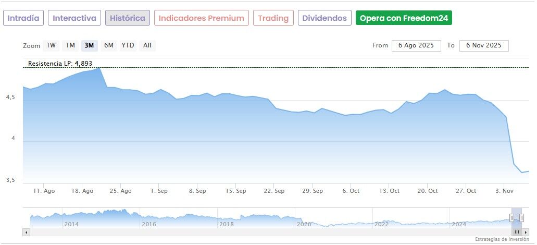Open Indicadores Premium tab
Image resolution: width=537 pixels, height=245 pixels.
201,18
